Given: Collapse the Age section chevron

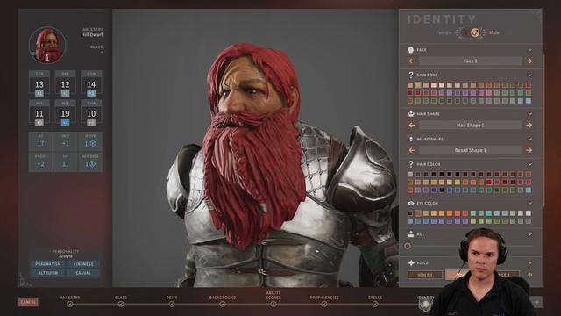Looking at the screenshot, I should tap(529, 234).
